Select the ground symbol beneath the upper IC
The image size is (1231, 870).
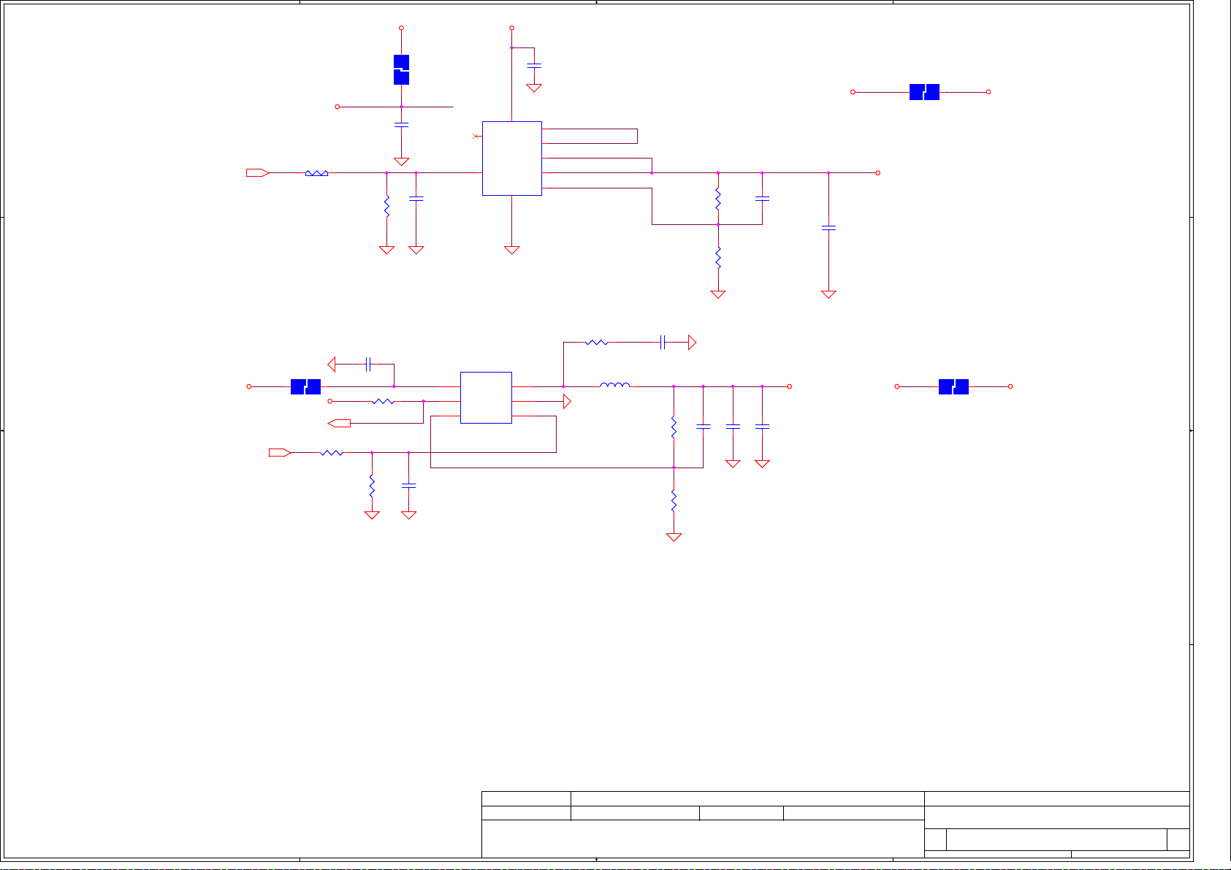511,250
